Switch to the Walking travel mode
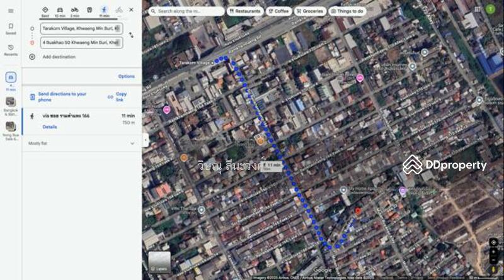 (104, 10)
